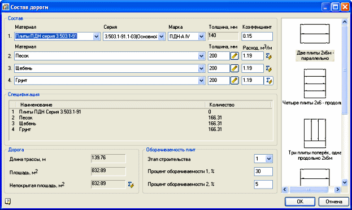
Task: Click the Расход field in the Песок row
Action: click(x=253, y=56)
